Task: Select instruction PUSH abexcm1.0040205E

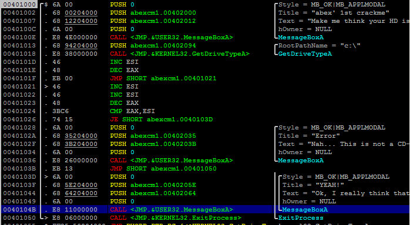Action: click(x=153, y=185)
